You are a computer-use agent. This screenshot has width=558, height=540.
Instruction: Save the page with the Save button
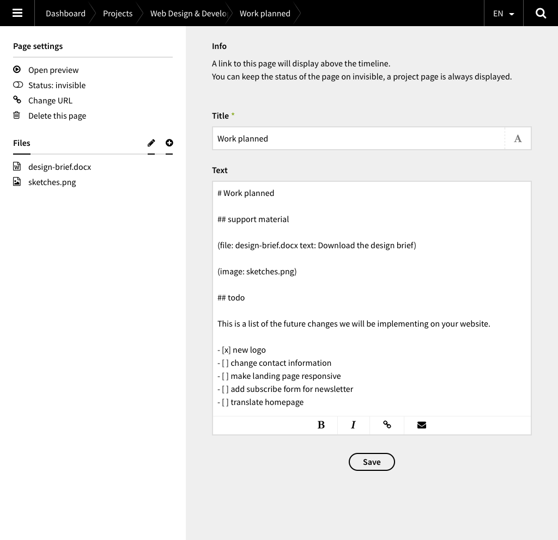(372, 462)
